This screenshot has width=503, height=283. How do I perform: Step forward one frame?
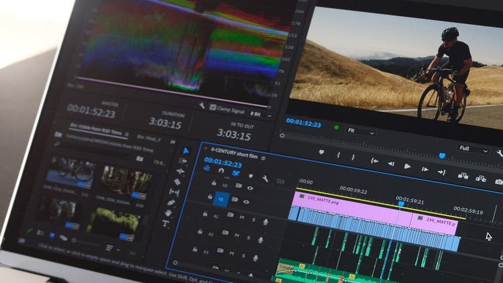(x=424, y=168)
